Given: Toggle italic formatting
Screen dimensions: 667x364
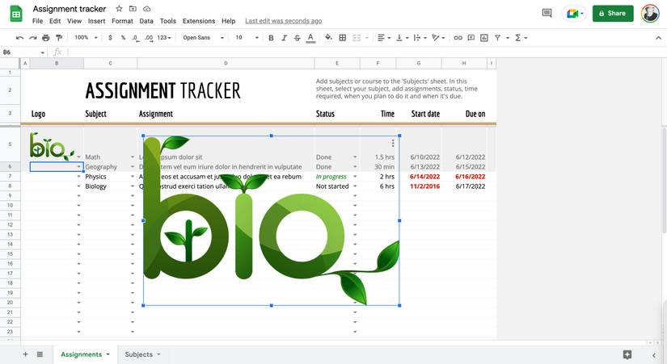Looking at the screenshot, I should coord(284,38).
